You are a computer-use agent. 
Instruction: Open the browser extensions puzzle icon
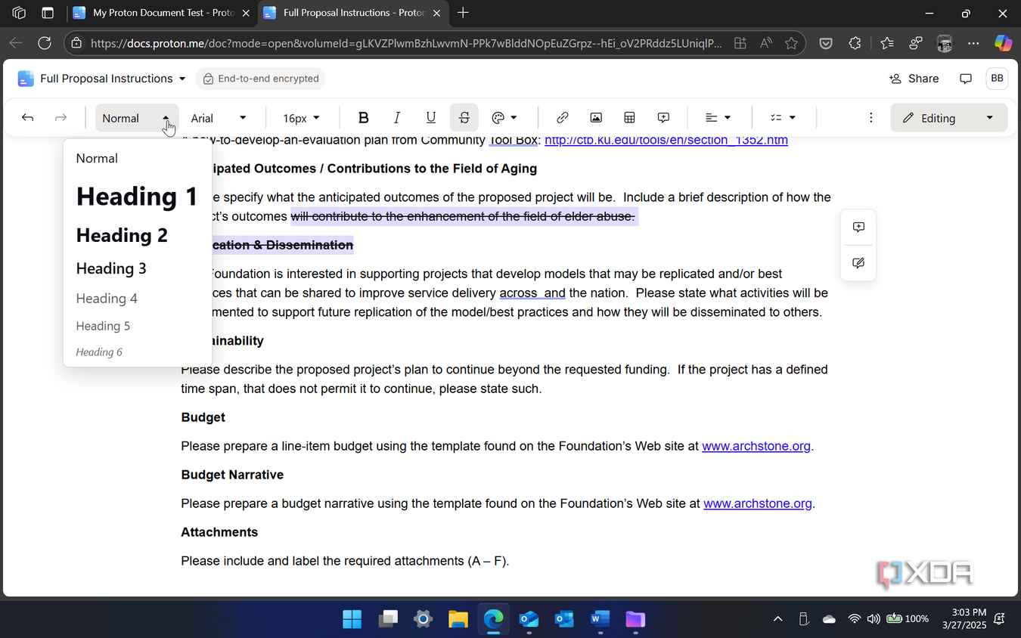click(x=855, y=43)
